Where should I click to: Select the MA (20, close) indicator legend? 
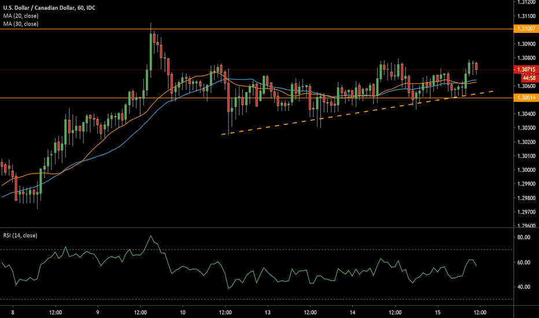(21, 15)
